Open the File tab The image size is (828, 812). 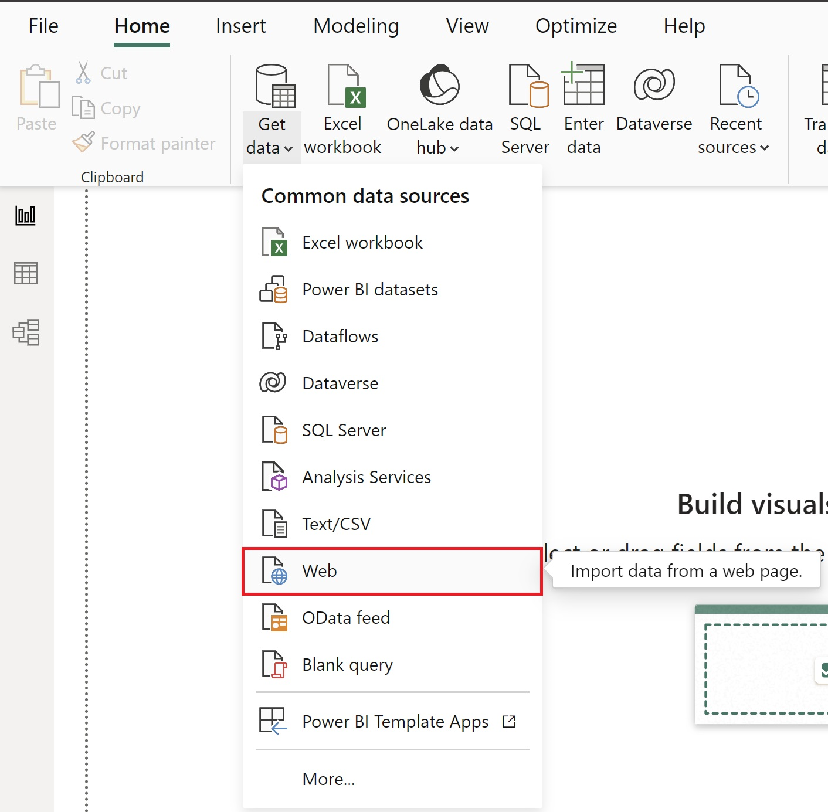(43, 26)
